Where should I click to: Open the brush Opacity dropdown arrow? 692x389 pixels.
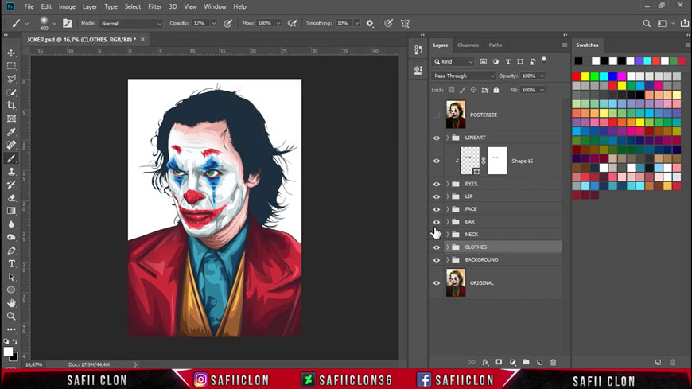point(214,23)
